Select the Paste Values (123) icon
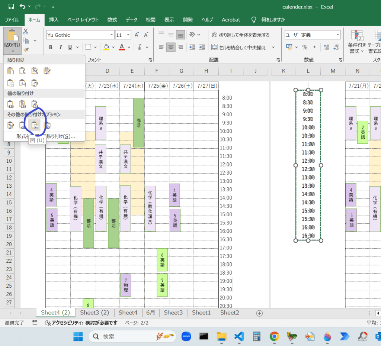Screen dimensions: 381x346 click(10, 104)
